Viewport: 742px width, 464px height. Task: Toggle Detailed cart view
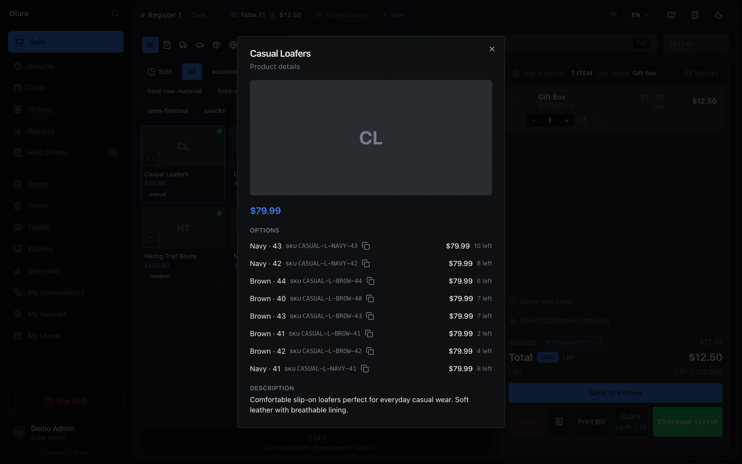(702, 73)
